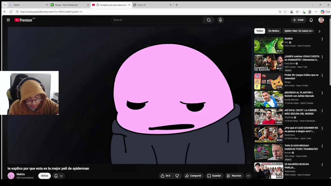Open browser downloads icon
This screenshot has width=331, height=186.
tap(304, 12)
